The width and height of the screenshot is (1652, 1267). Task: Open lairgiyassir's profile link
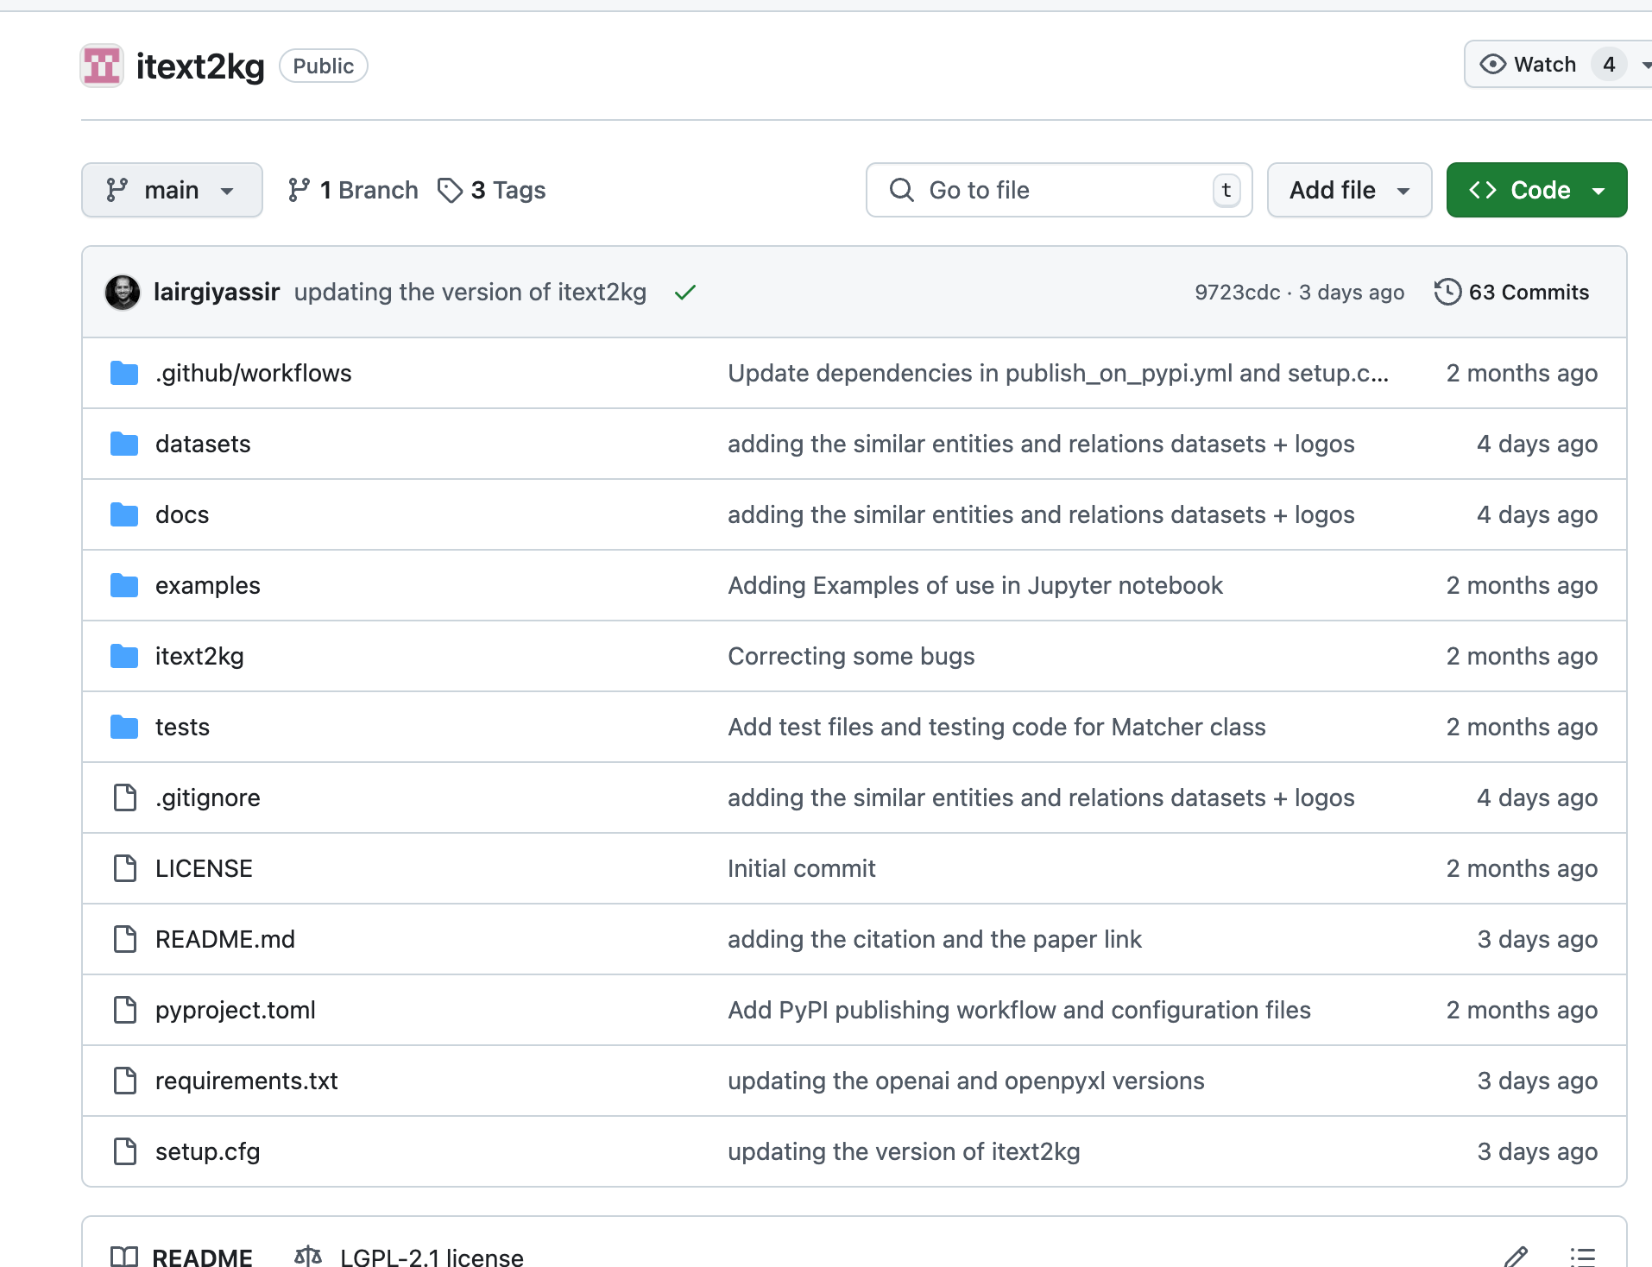217,293
